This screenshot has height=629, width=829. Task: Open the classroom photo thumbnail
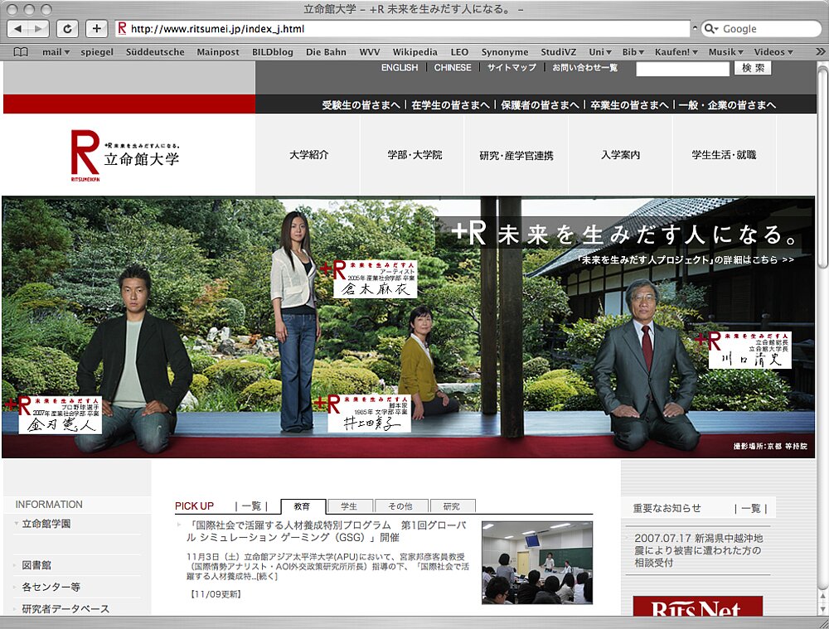[x=537, y=562]
